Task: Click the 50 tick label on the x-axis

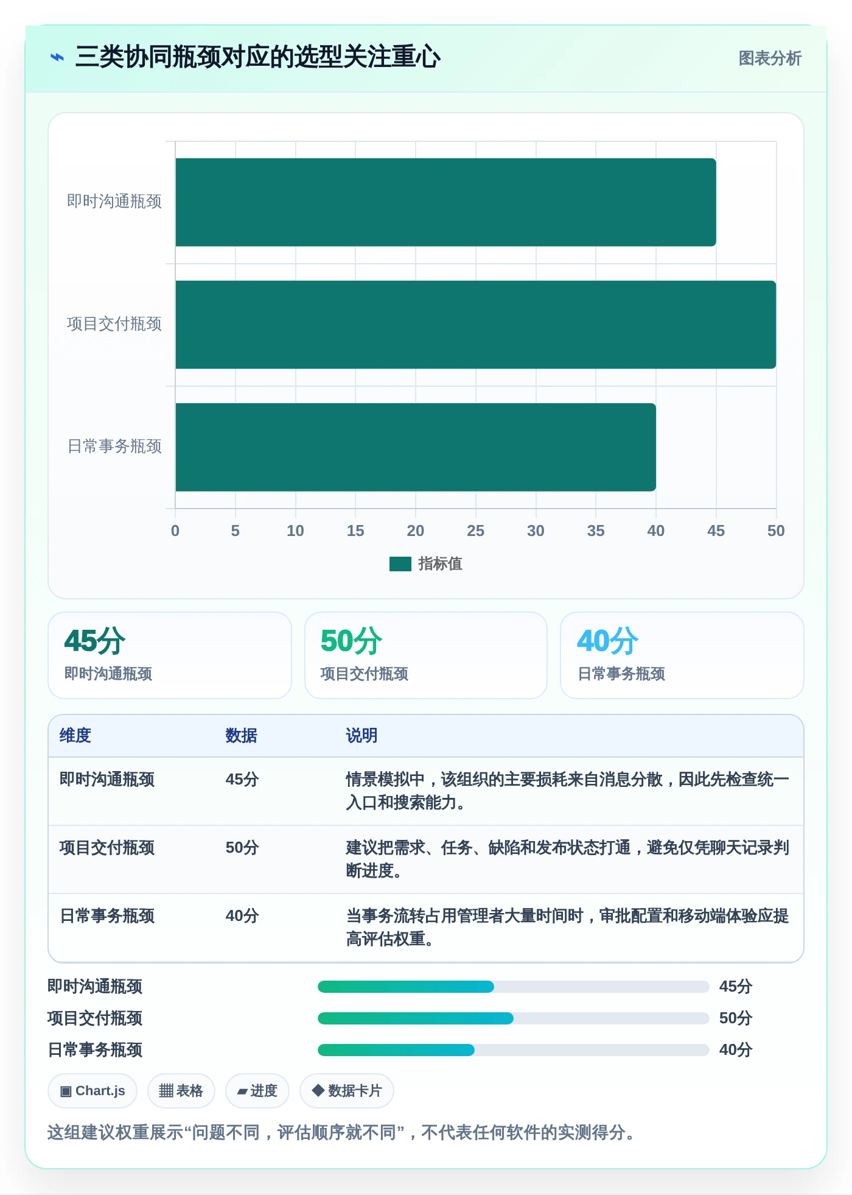Action: coord(776,531)
